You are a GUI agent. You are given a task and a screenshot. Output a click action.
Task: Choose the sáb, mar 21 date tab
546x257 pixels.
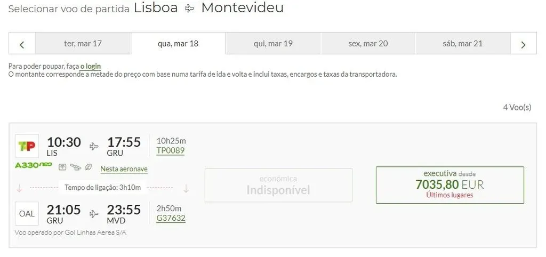tap(462, 44)
